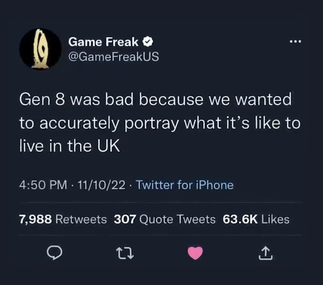Click the Twitter for iPhone source link
The height and width of the screenshot is (285, 323).
click(184, 185)
